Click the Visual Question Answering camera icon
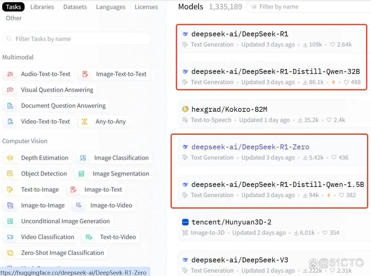This screenshot has width=371, height=276. pyautogui.click(x=10, y=90)
